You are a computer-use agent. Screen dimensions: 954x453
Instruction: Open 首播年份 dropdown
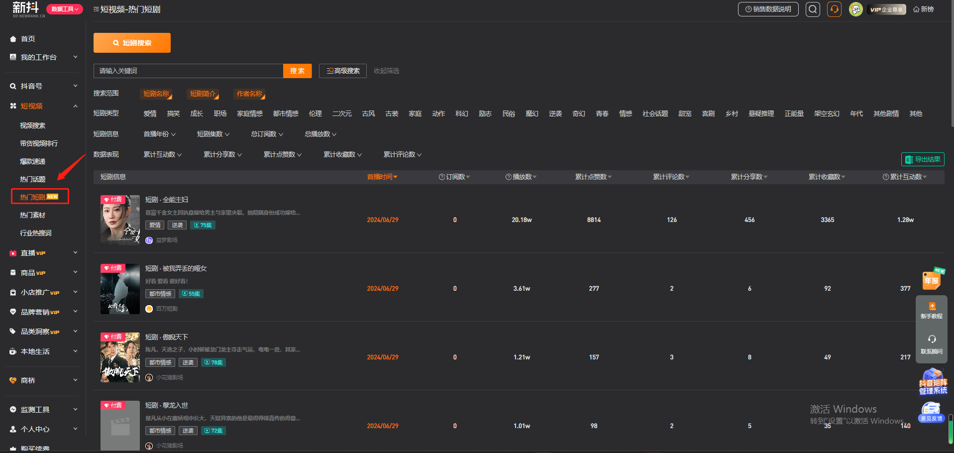point(159,134)
